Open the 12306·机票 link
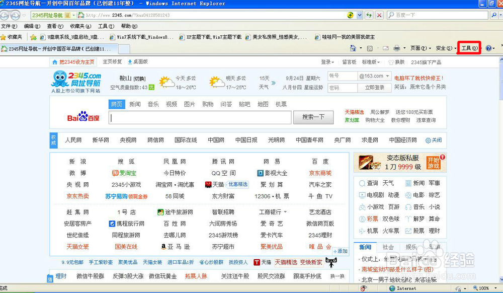 272,196
